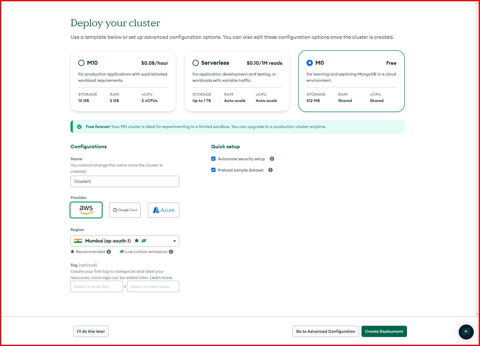The image size is (480, 346).
Task: Click the Recommended legend text
Action: (90, 252)
